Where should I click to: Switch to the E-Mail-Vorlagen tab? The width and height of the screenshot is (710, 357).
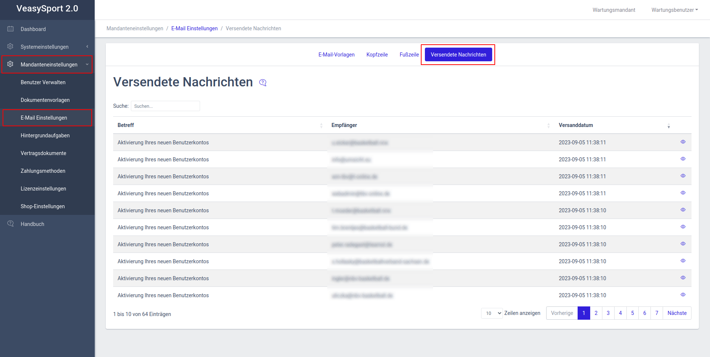336,55
